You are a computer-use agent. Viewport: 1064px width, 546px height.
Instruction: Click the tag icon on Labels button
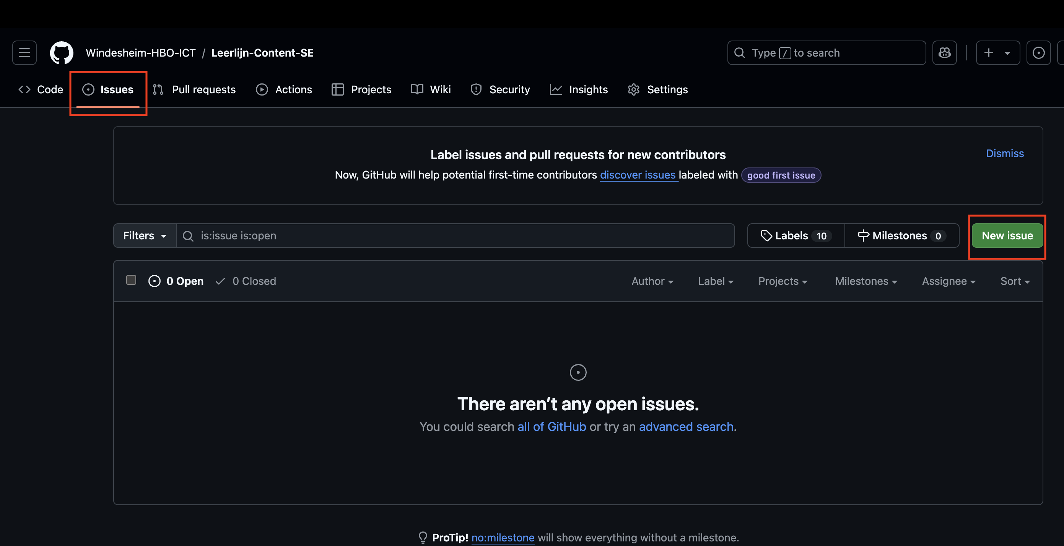click(766, 236)
